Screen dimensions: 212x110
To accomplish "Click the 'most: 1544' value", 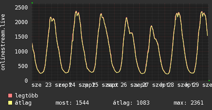I will (x=72, y=103).
